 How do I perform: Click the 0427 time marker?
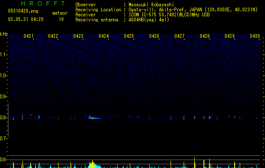[179, 36]
